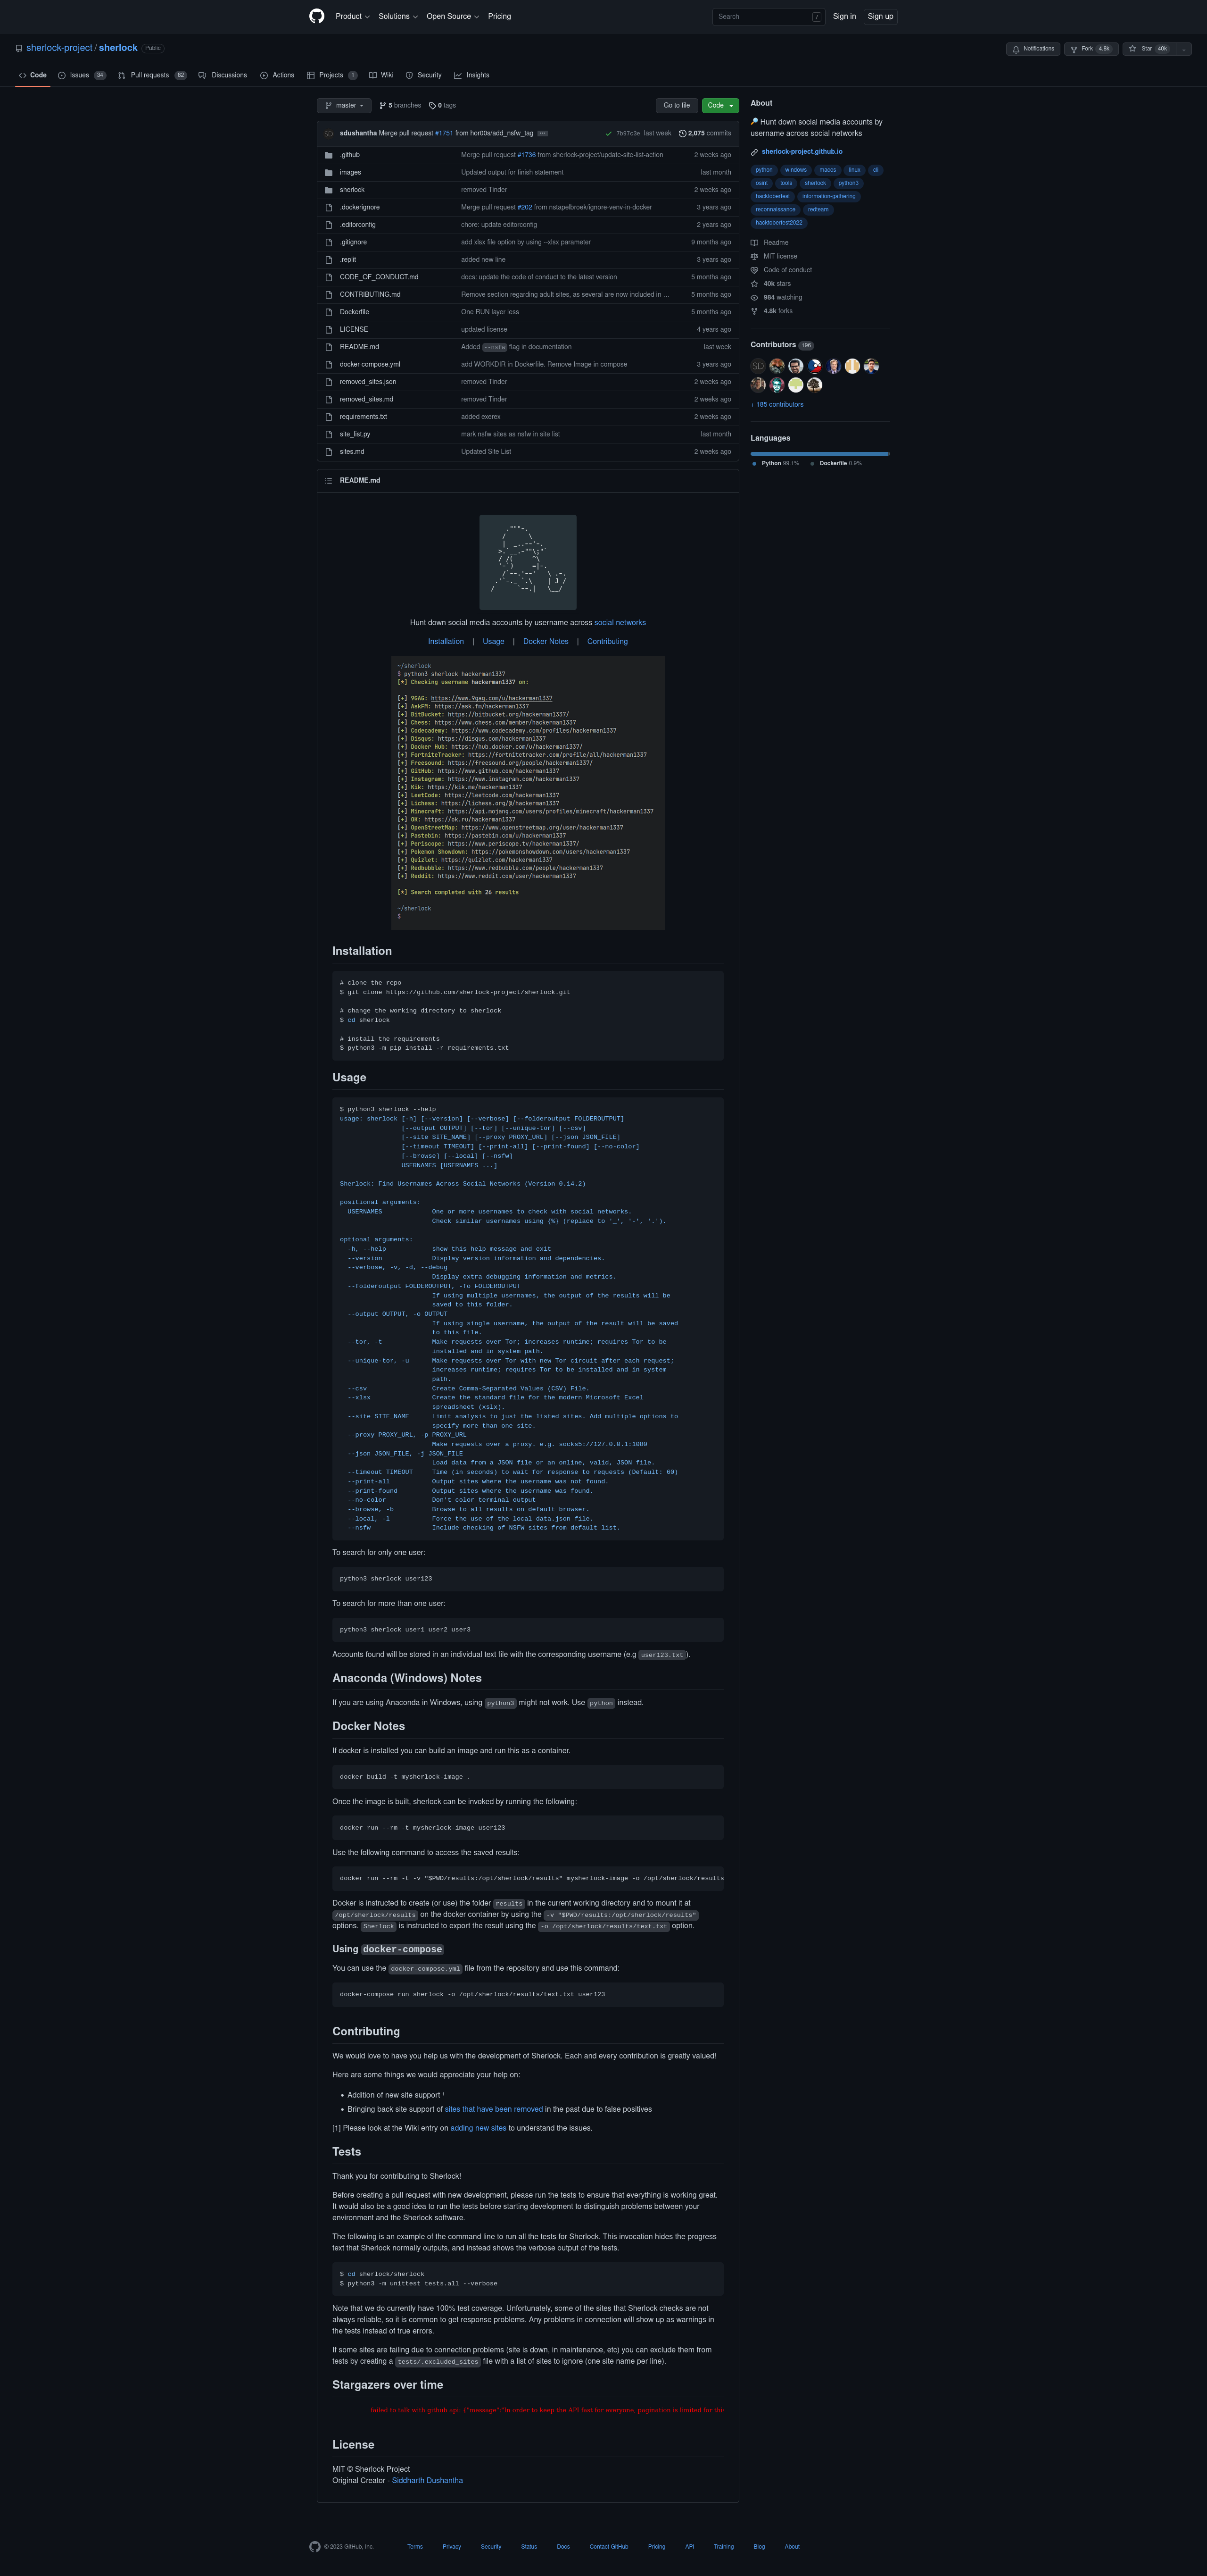View the 0 tags list
1207x2576 pixels.
(x=443, y=105)
